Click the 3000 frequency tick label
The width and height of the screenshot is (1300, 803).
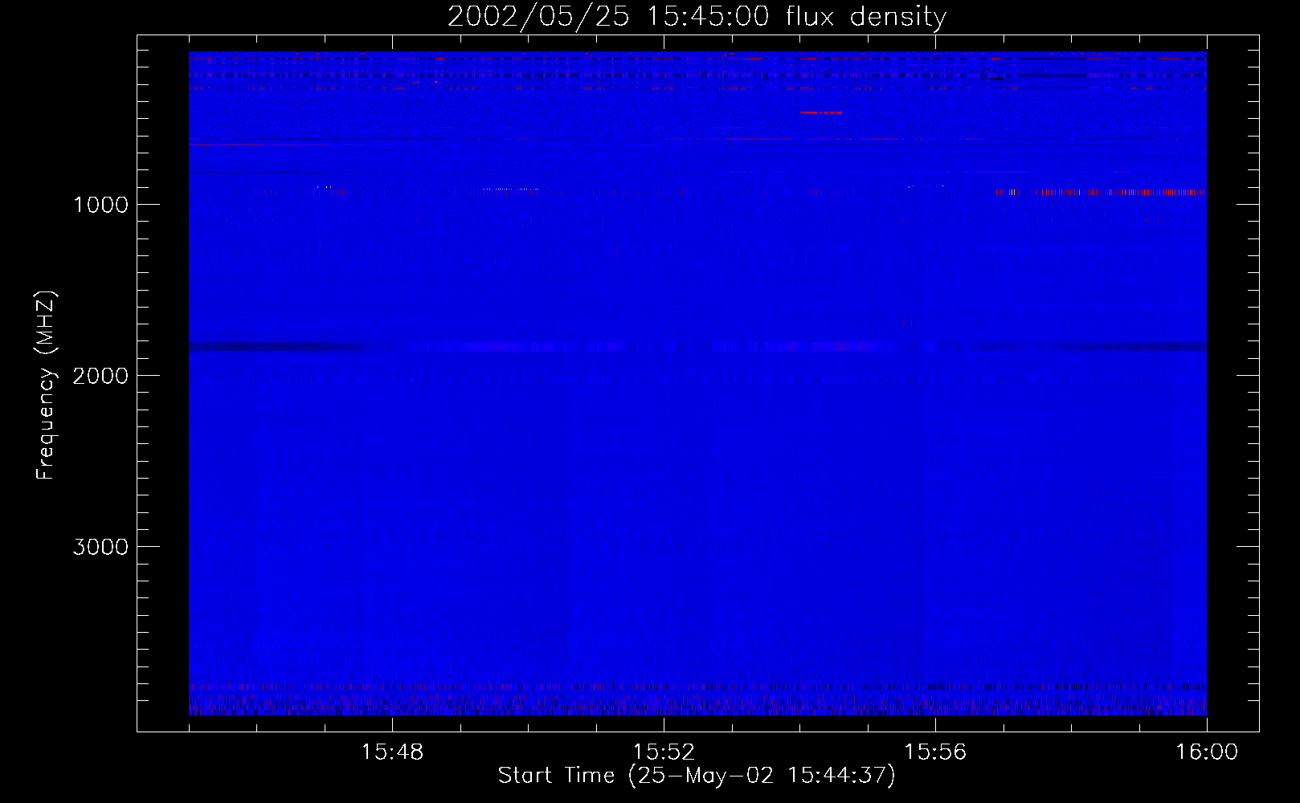tap(100, 547)
